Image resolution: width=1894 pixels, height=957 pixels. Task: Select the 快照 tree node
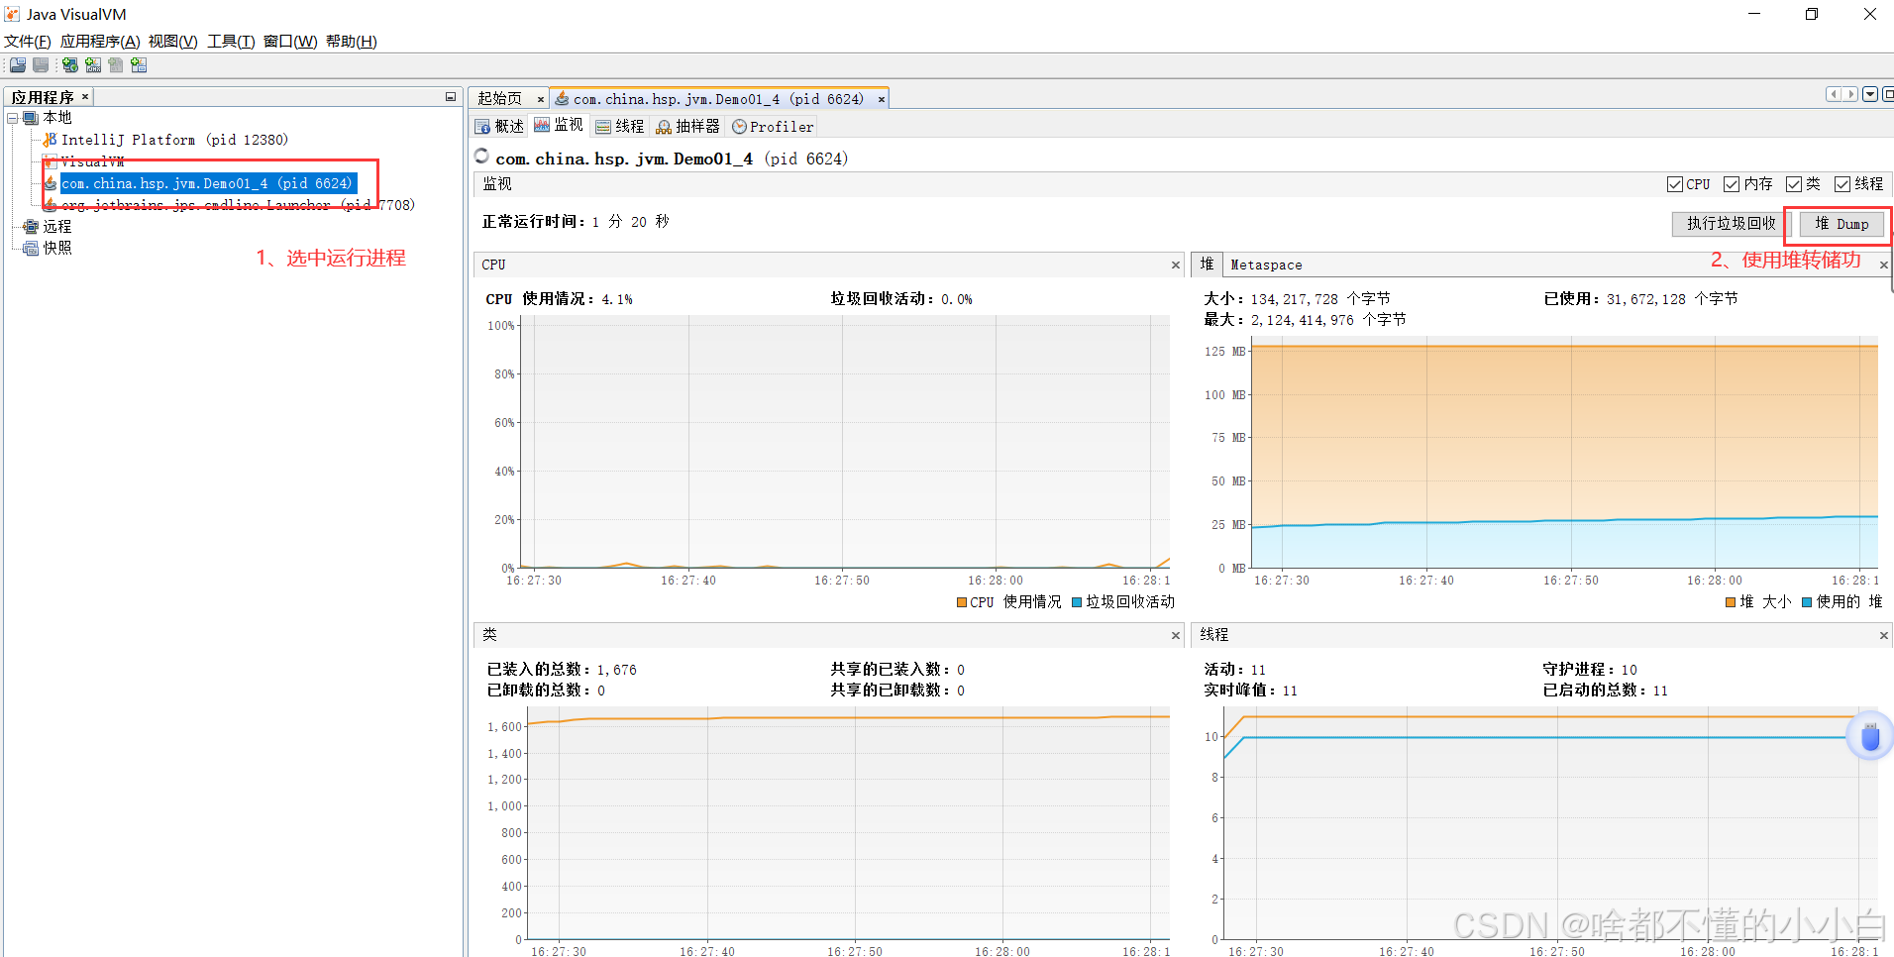click(57, 249)
